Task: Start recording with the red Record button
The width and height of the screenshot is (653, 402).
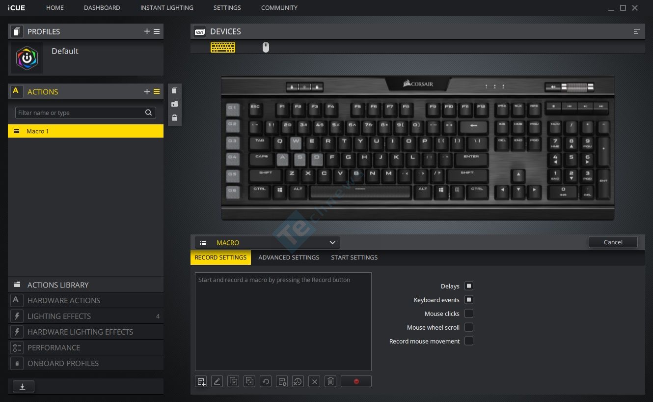Action: (x=356, y=381)
